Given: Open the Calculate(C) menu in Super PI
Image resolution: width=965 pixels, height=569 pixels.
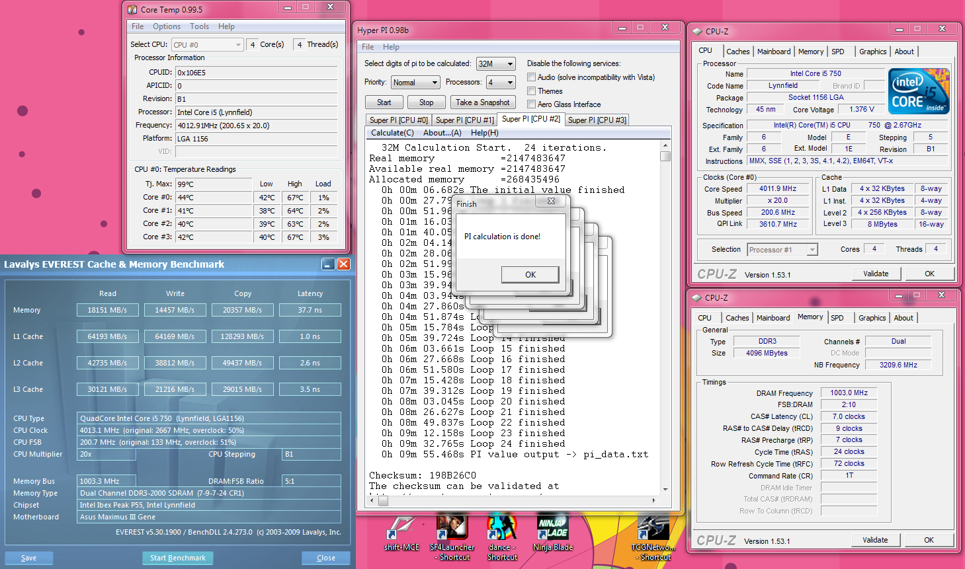Looking at the screenshot, I should click(x=392, y=133).
